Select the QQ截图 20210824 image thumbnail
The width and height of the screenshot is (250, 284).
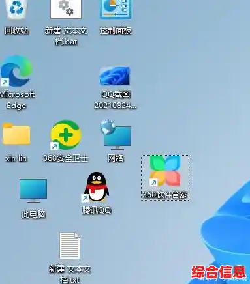[115, 76]
